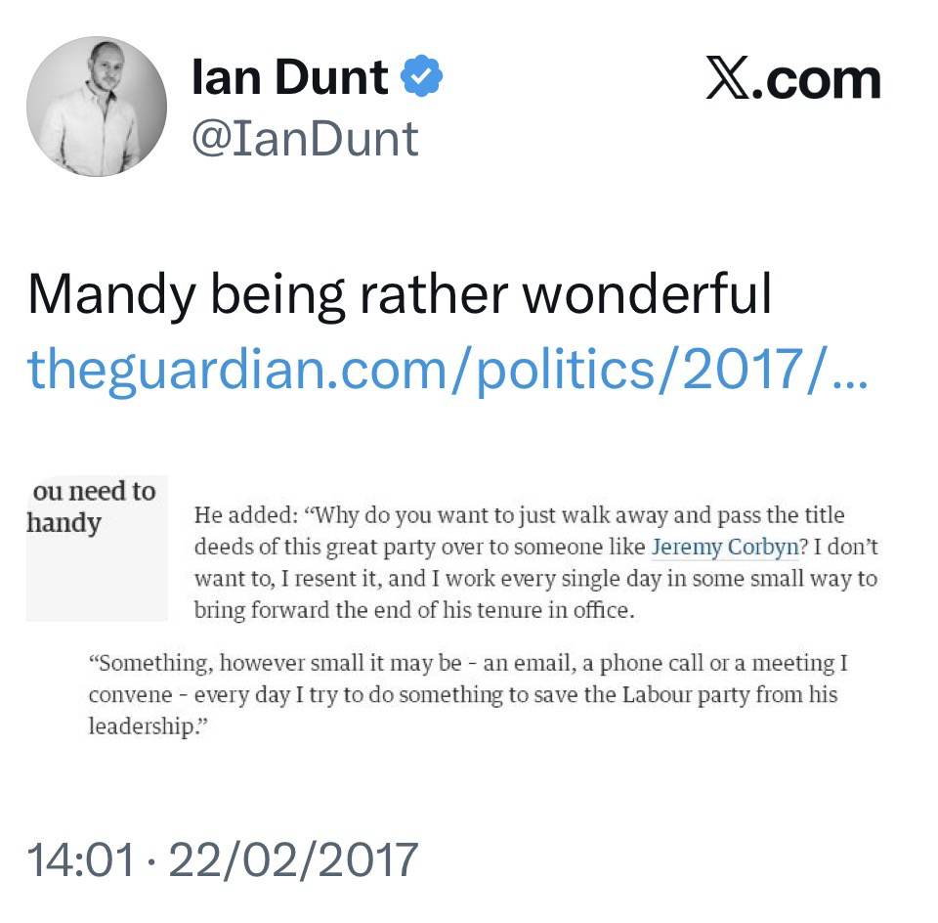Click the word "leadership" ending the quote
The width and height of the screenshot is (938, 923).
(x=135, y=728)
